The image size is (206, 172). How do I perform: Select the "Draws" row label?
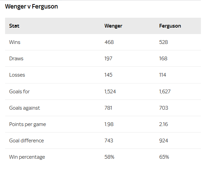pos(16,59)
